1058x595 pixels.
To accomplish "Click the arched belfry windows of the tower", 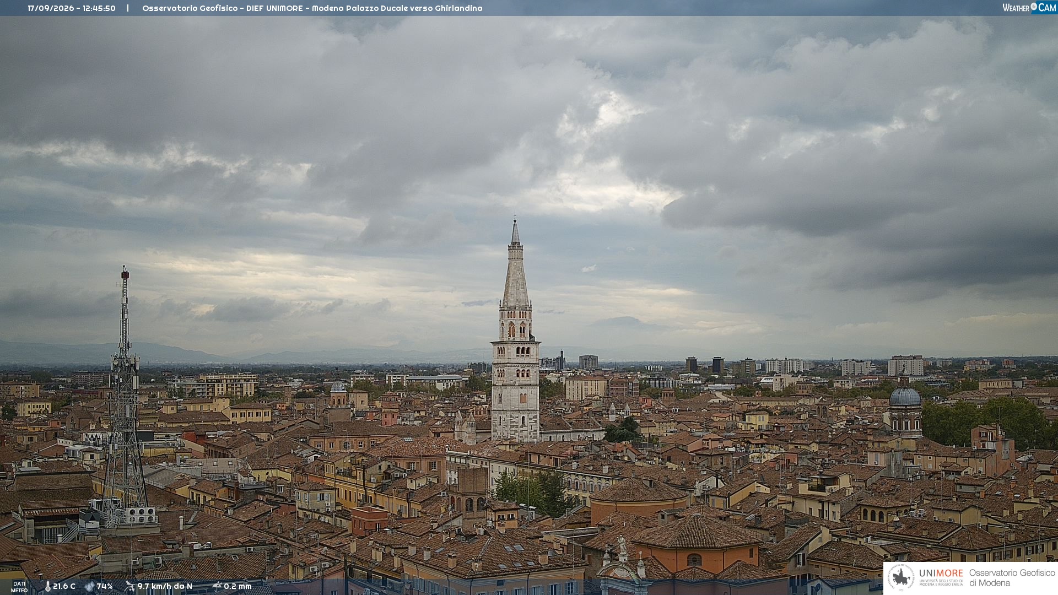I will click(516, 330).
